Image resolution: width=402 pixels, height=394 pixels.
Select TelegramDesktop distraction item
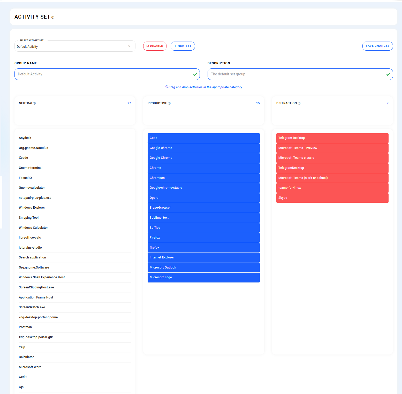click(332, 168)
